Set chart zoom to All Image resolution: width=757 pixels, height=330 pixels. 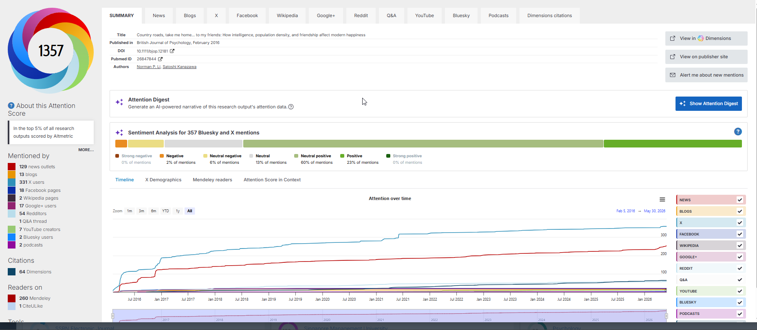(x=190, y=211)
